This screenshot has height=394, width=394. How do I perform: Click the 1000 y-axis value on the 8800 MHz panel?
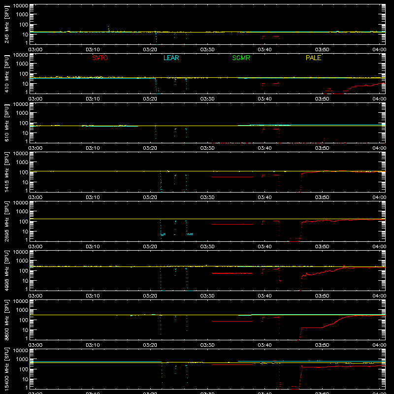(22, 310)
